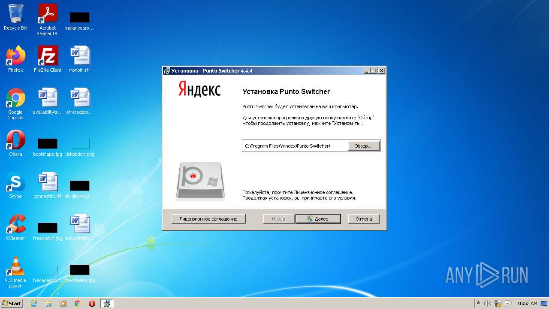Minimize the Punto Switcher installer window
Viewport: 549px width, 309px height.
367,71
